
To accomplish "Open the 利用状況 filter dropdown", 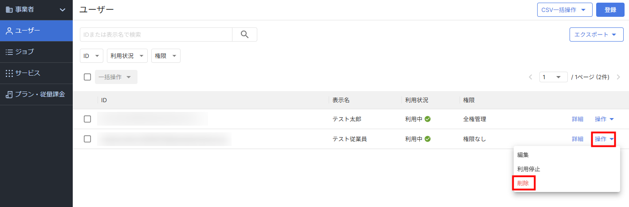I will point(127,56).
